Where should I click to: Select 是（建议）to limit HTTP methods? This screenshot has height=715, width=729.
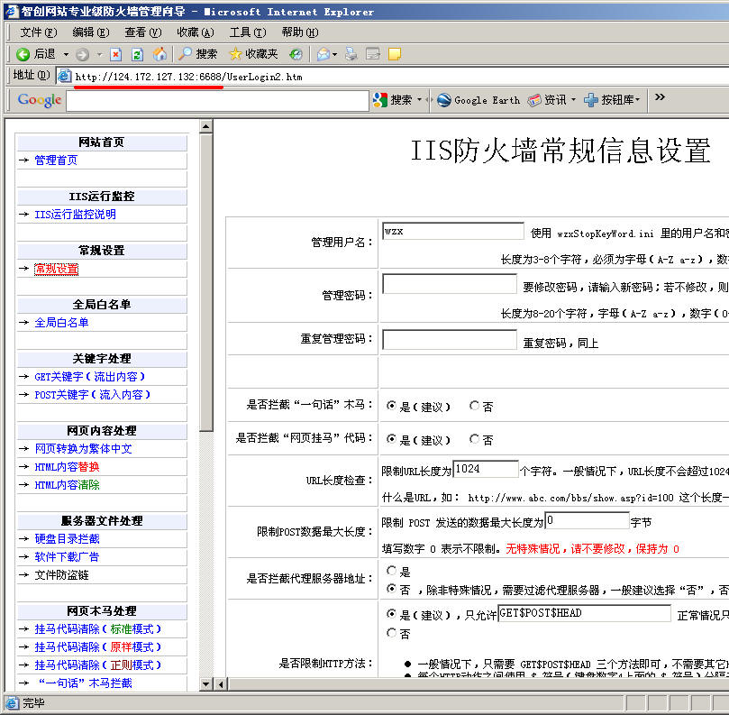click(391, 614)
